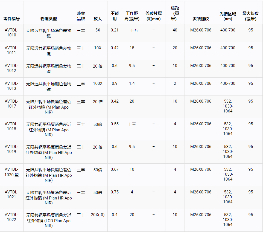The height and width of the screenshot is (232, 263).
Task: Click 400-700 spectrum in AVTDL-1012 row
Action: point(228,66)
